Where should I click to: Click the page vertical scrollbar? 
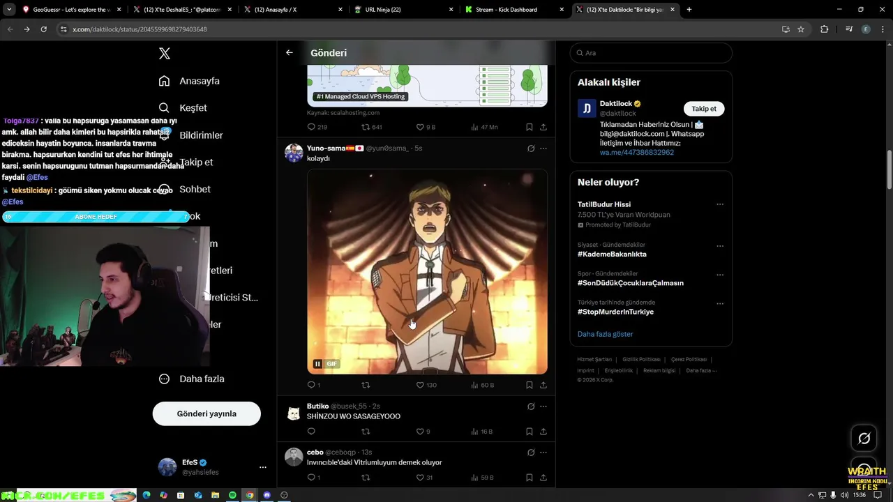[x=889, y=169]
